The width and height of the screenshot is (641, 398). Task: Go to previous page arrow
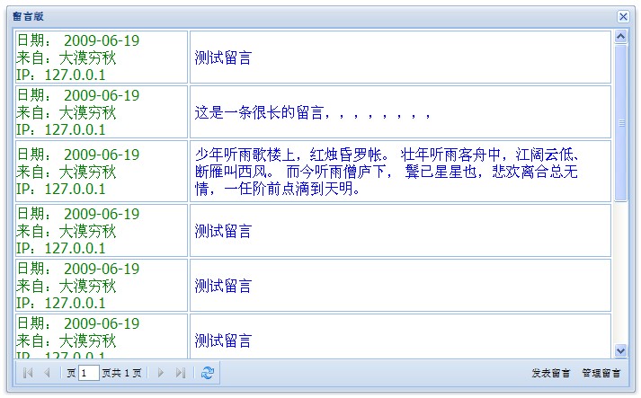click(x=47, y=373)
